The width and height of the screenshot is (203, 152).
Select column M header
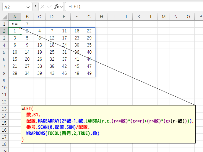pos(163,17)
